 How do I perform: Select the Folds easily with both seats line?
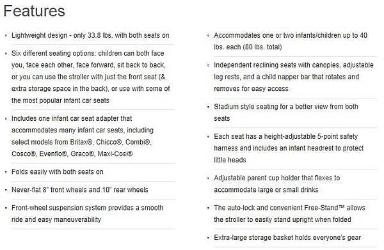pos(58,172)
